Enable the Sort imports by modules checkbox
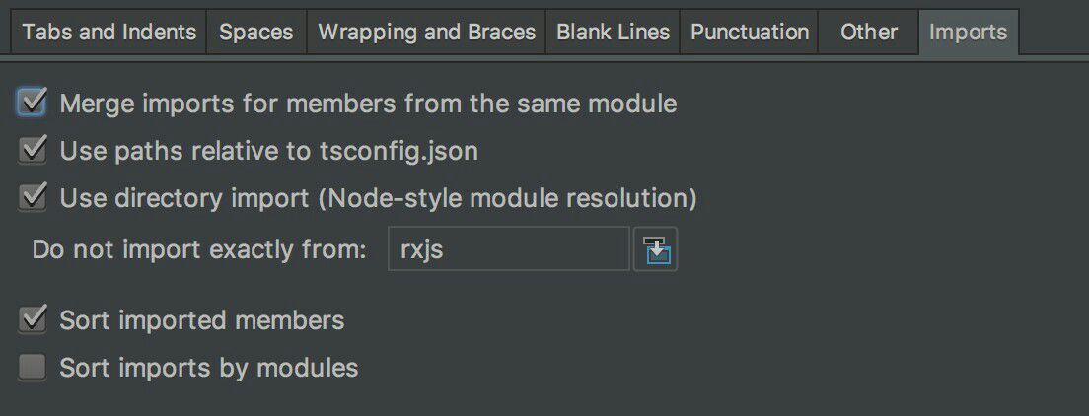The height and width of the screenshot is (416, 1089). click(34, 368)
